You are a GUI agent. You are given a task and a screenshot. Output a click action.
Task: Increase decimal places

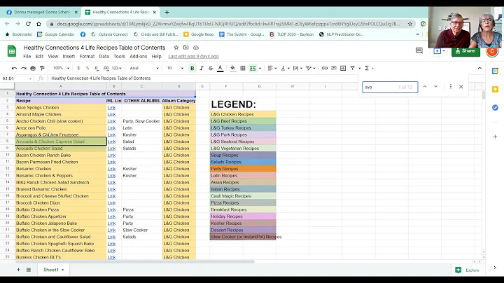pyautogui.click(x=106, y=68)
